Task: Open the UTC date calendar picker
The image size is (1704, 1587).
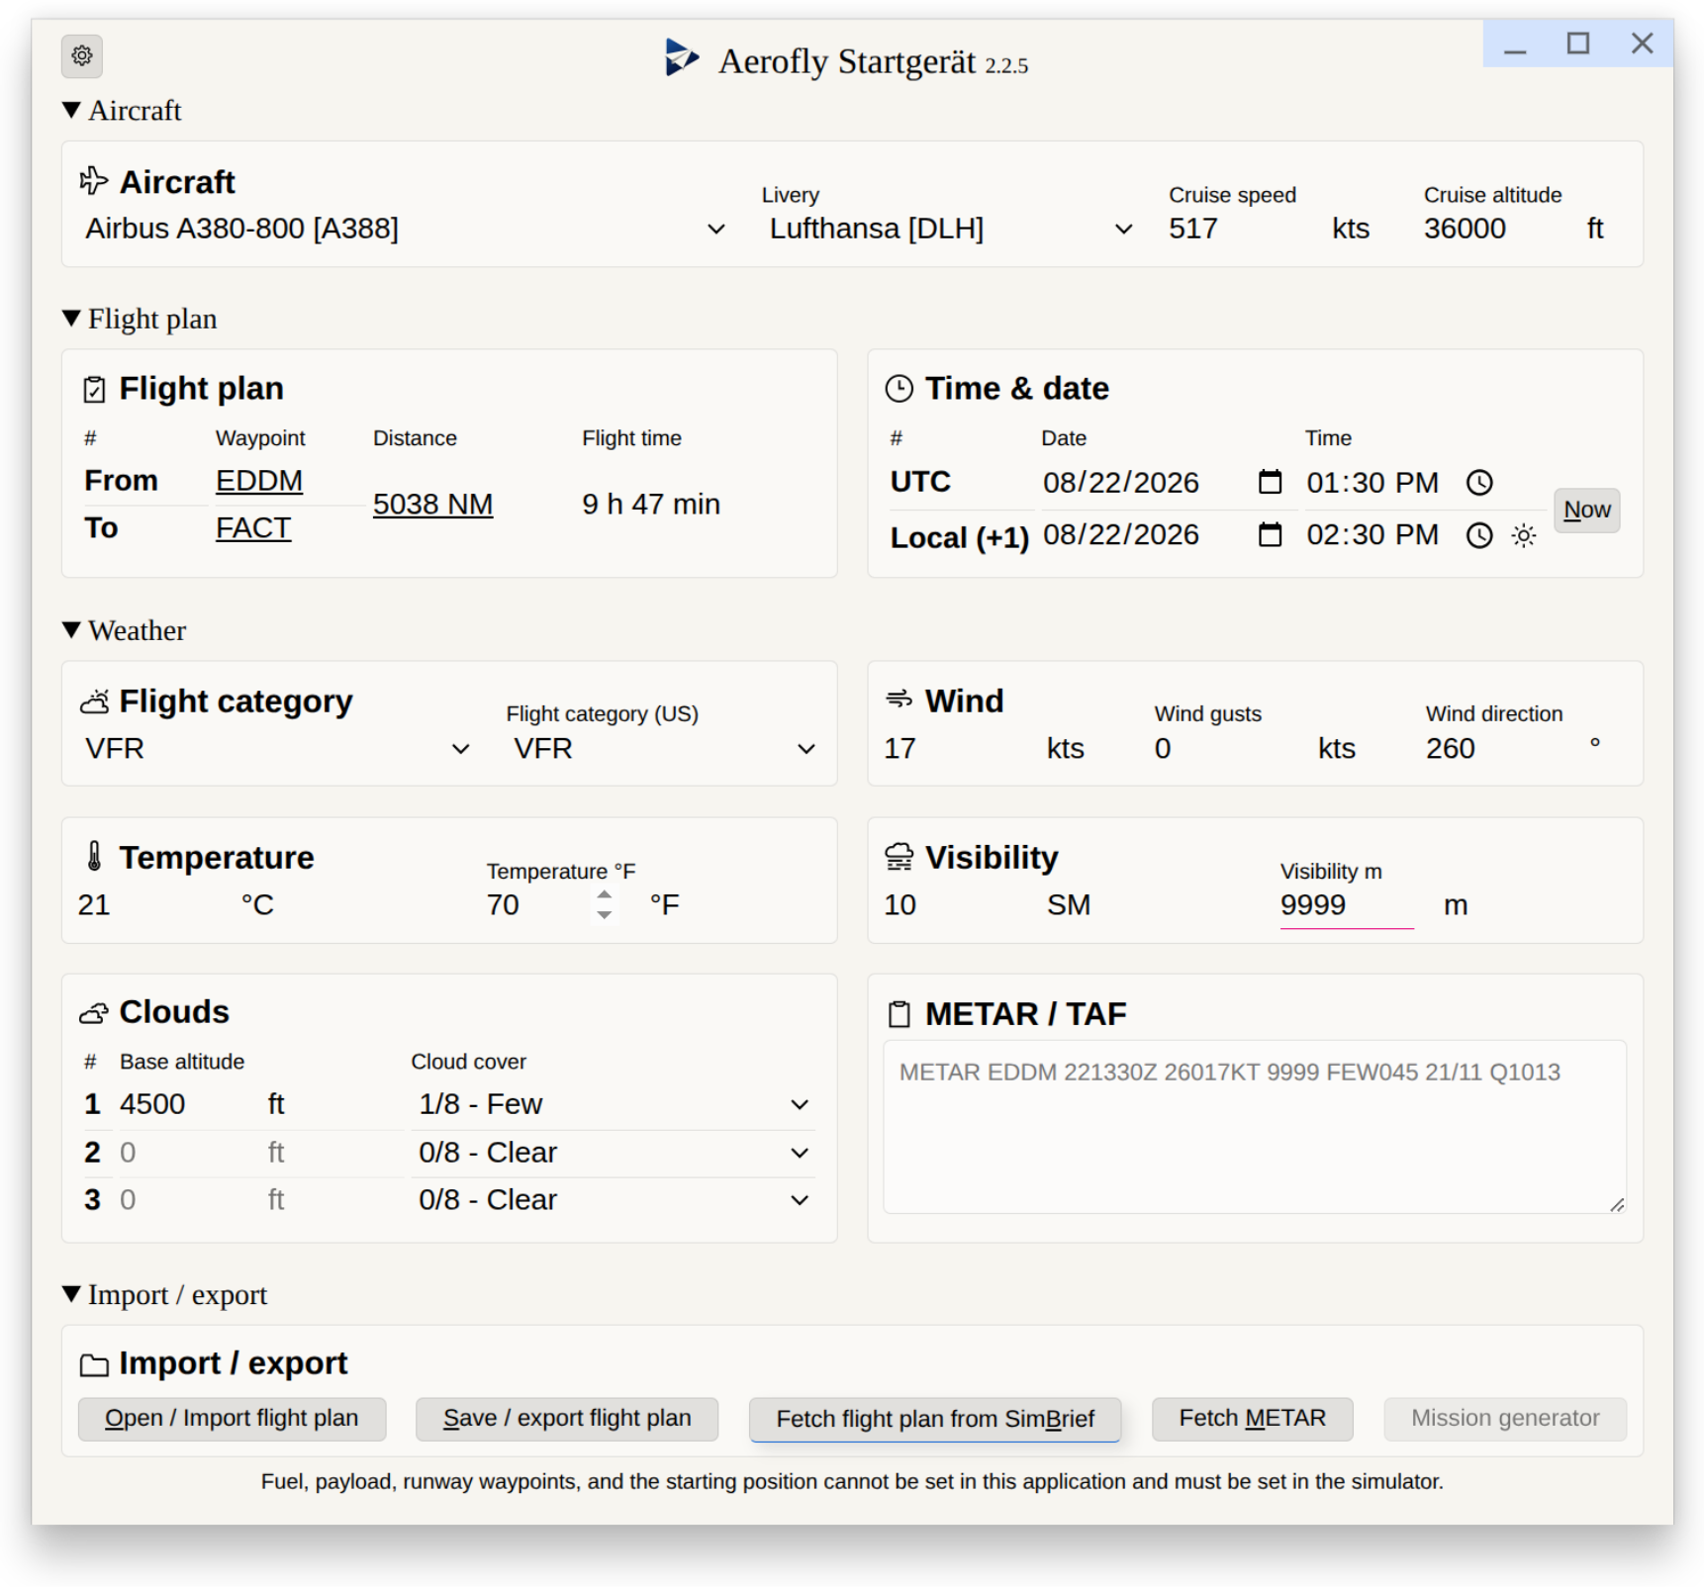Action: pos(1270,482)
